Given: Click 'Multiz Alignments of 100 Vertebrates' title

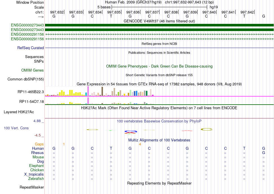Looking at the screenshot, I should click(159, 140).
